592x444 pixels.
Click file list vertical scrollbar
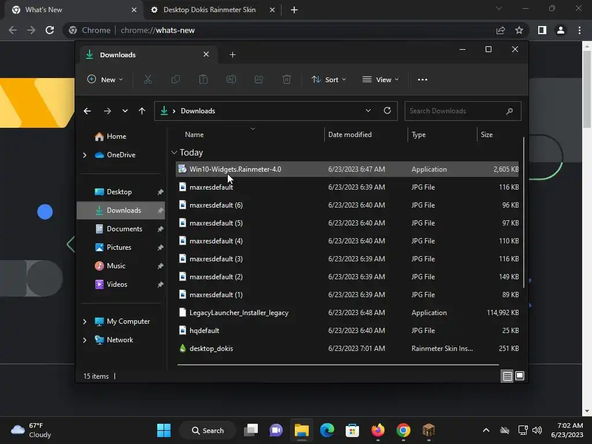pyautogui.click(x=524, y=212)
